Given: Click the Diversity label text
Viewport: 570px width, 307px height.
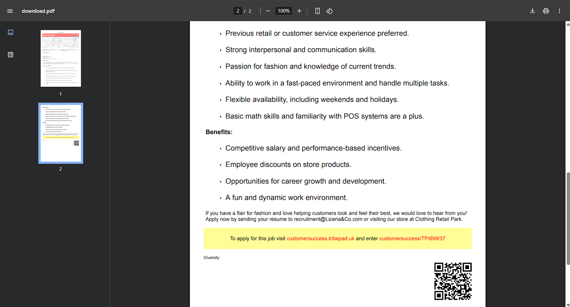Looking at the screenshot, I should (212, 258).
